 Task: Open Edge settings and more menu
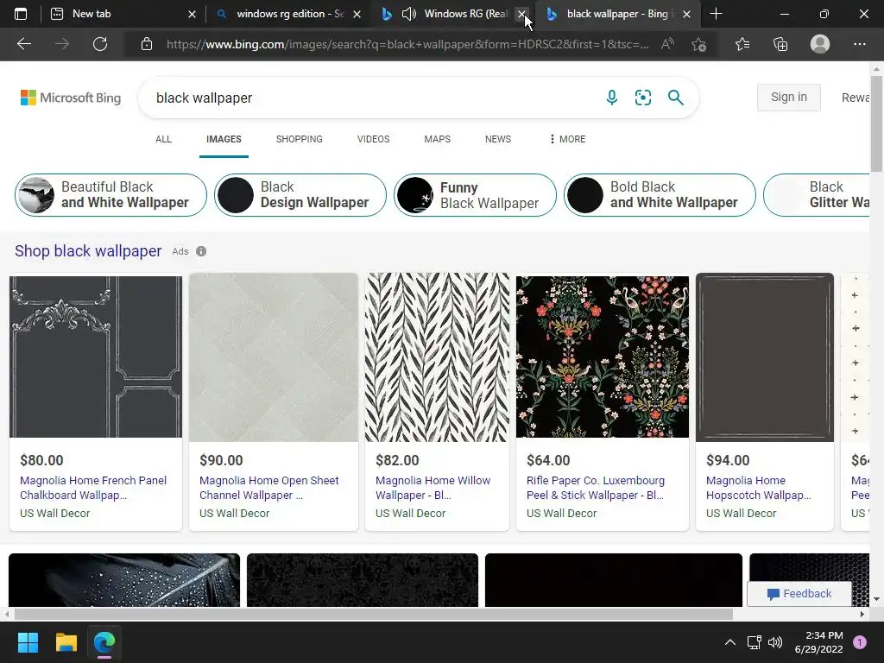point(859,44)
